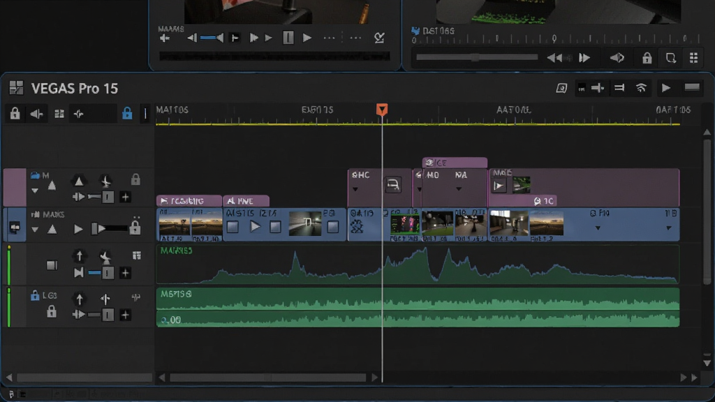715x402 pixels.
Task: Click the play icon in the MAE purple clip
Action: [499, 186]
